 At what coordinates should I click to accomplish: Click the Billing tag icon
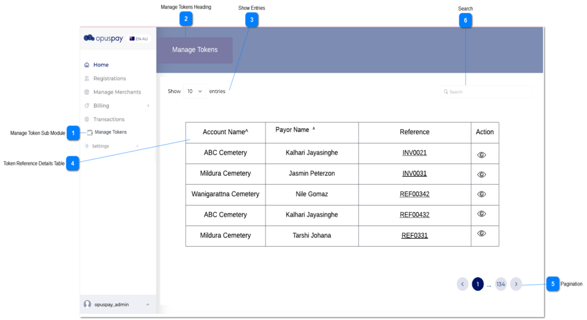(x=87, y=106)
